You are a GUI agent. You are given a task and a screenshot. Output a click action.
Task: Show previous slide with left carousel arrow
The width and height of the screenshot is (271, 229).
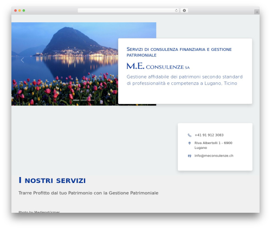(x=22, y=60)
